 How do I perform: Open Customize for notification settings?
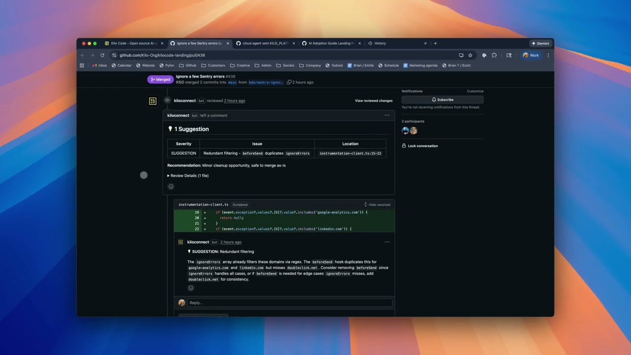[475, 91]
